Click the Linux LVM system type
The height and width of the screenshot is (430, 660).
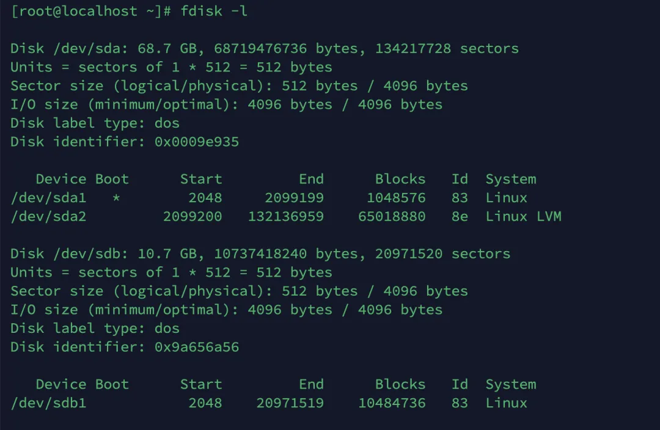pyautogui.click(x=523, y=216)
